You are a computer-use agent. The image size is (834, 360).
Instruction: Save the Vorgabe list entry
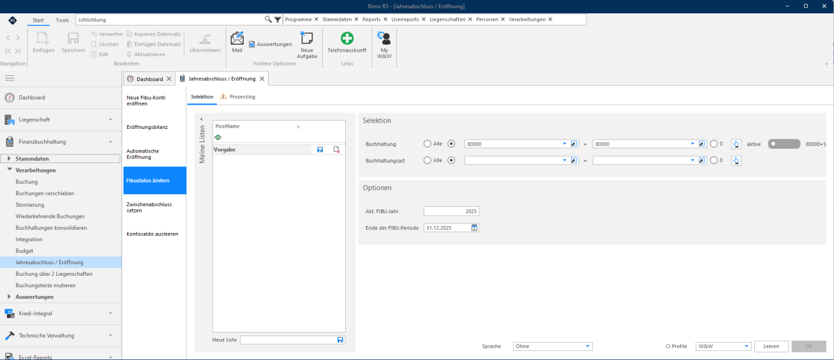[x=320, y=149]
